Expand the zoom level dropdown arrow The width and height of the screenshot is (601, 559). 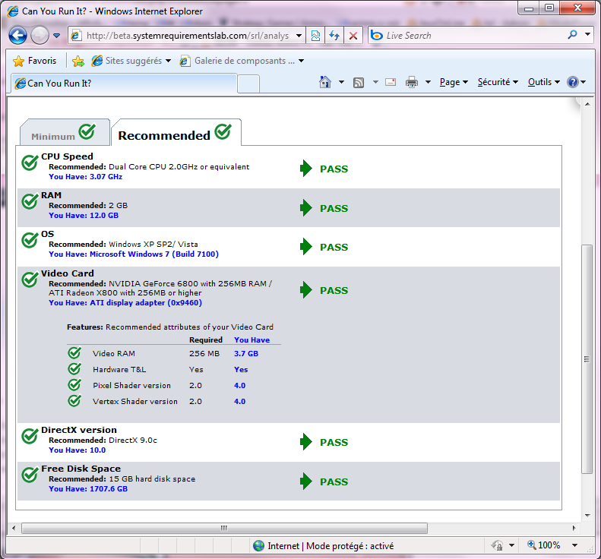574,545
